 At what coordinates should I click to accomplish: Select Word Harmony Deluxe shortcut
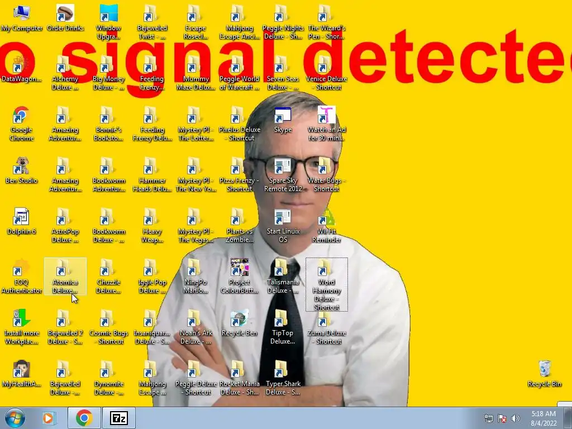pyautogui.click(x=326, y=284)
